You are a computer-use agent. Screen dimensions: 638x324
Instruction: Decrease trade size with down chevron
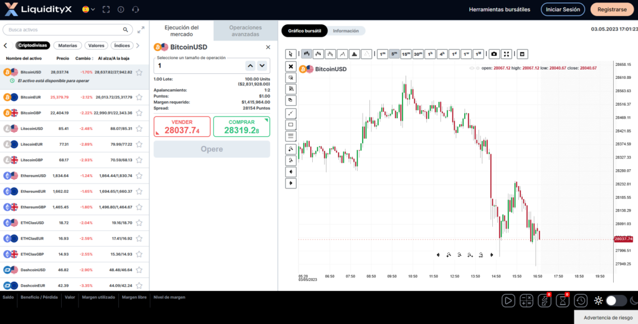tap(262, 65)
